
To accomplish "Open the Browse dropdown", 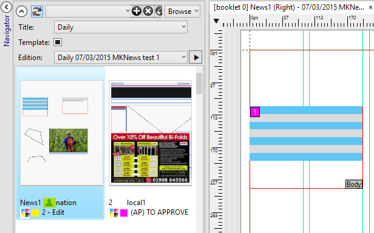I will (183, 11).
